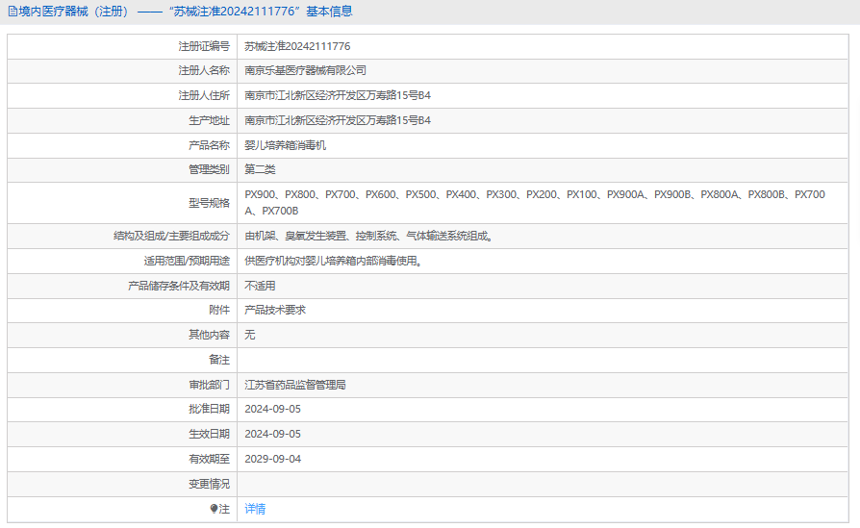The width and height of the screenshot is (860, 528).
Task: Click the storage value 不适用
Action: click(260, 286)
